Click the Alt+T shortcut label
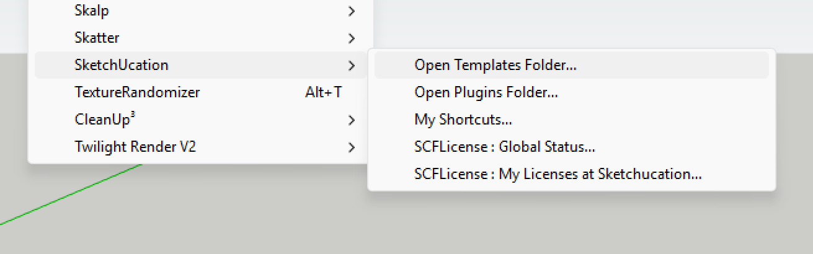This screenshot has height=254, width=813. tap(323, 92)
